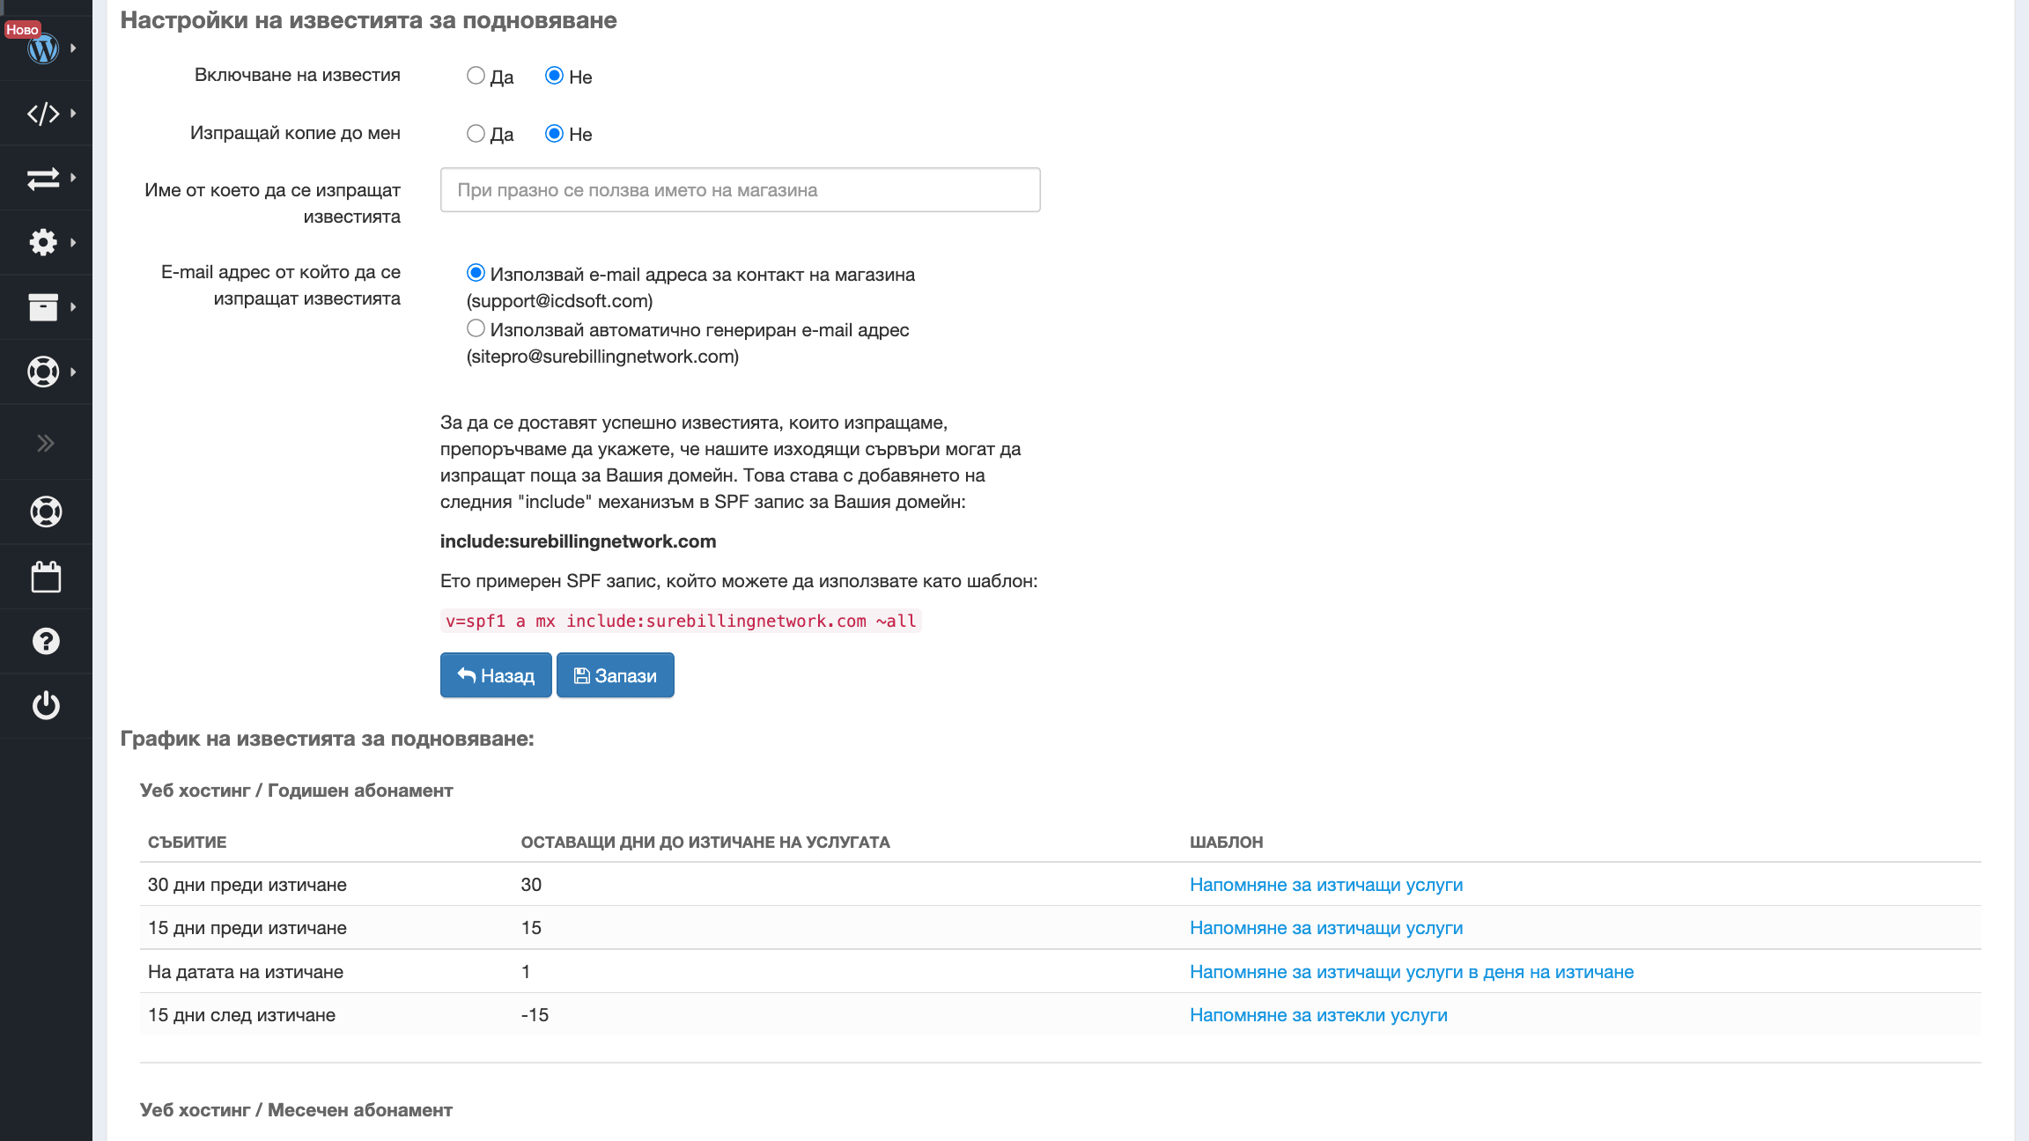Click the sender name input field
The image size is (2029, 1141).
740,190
